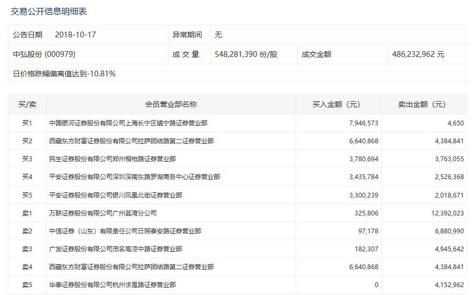Sort by the 买入金额（元） column header
The width and height of the screenshot is (474, 295).
click(338, 104)
